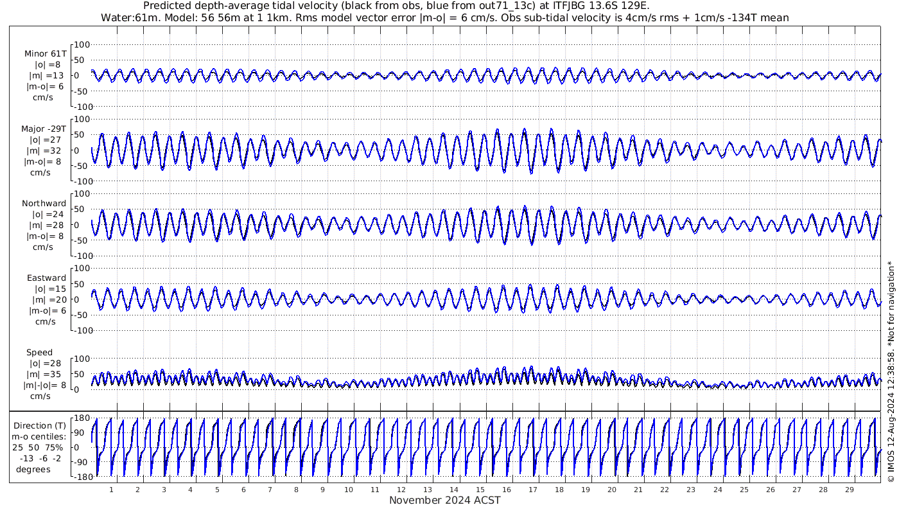The height and width of the screenshot is (514, 899).
Task: Select the 'Speed' panel label
Action: pos(39,353)
